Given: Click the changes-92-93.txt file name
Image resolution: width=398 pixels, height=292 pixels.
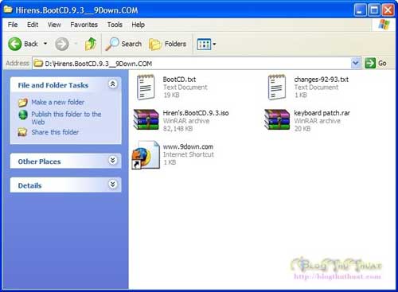Looking at the screenshot, I should click(322, 80).
